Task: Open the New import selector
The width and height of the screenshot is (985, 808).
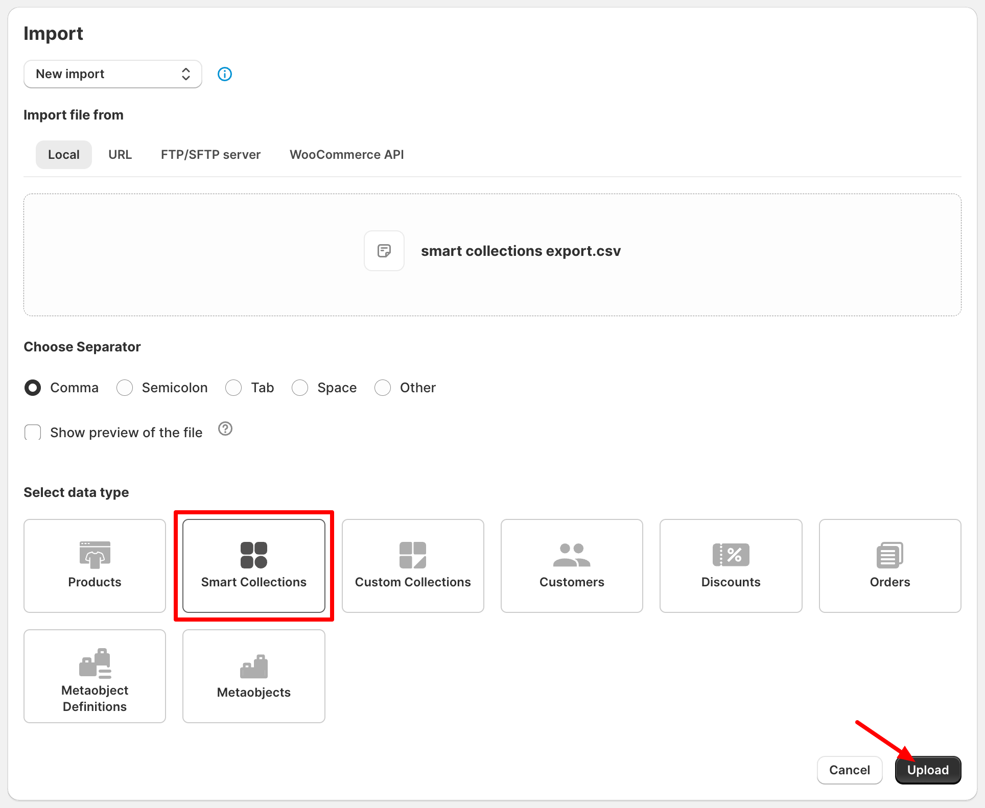Action: (112, 74)
